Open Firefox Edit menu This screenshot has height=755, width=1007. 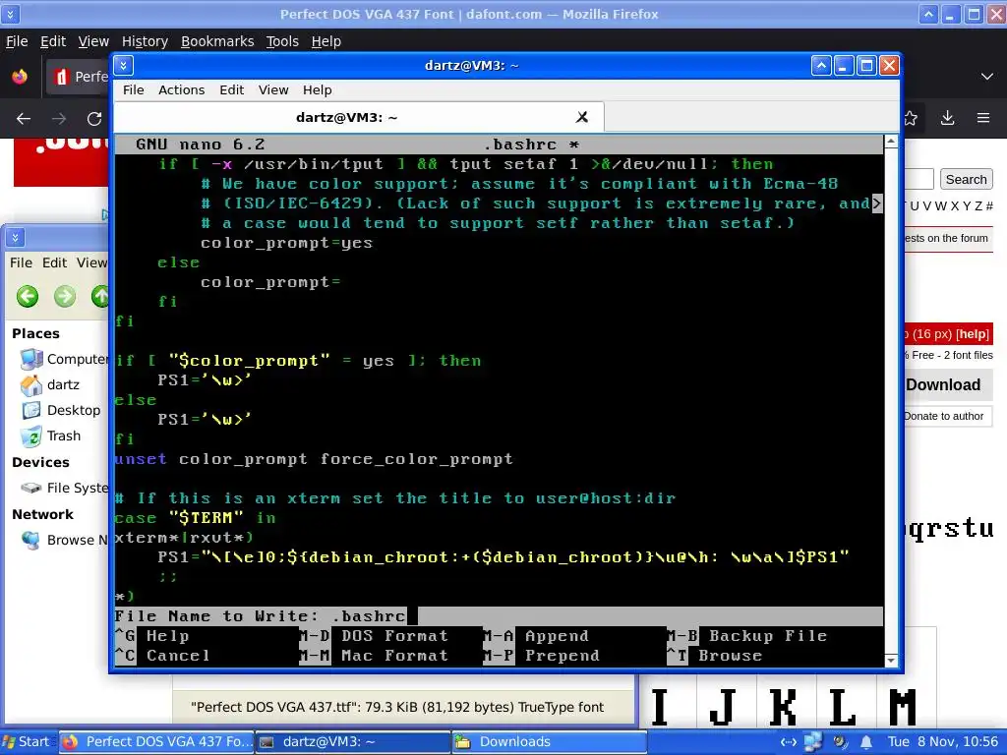coord(53,41)
